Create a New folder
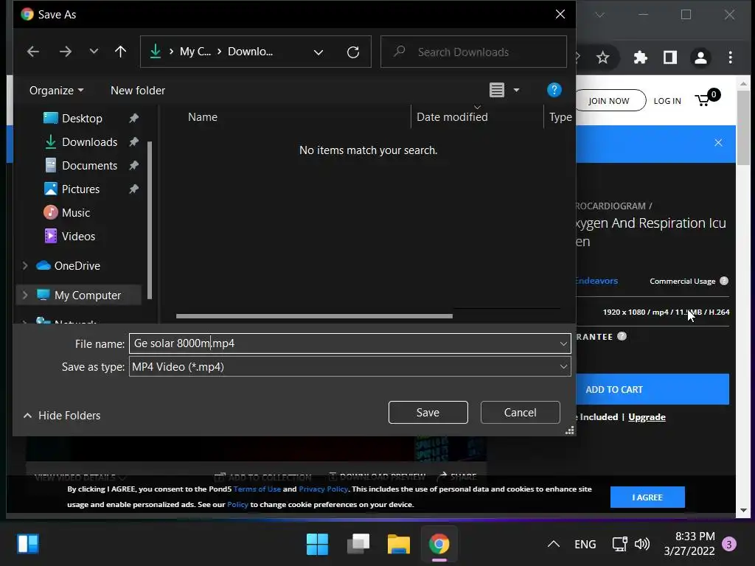This screenshot has height=566, width=755. point(138,91)
